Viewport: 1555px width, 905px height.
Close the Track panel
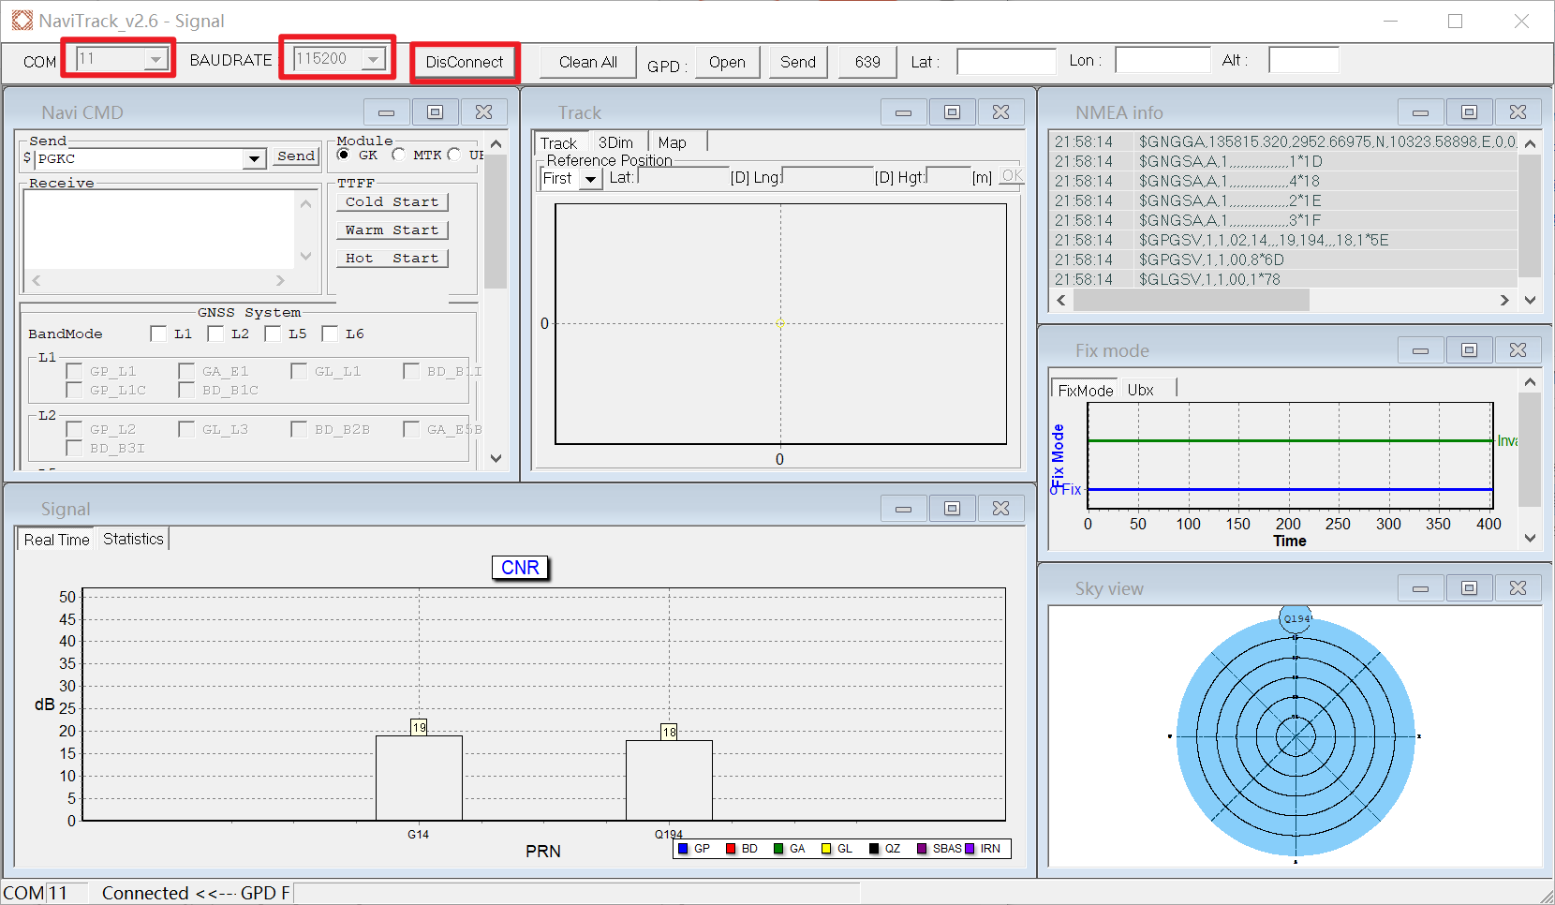[x=1001, y=112]
